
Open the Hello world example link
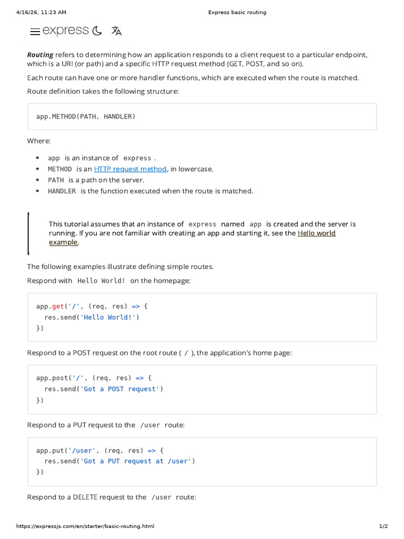(192, 237)
